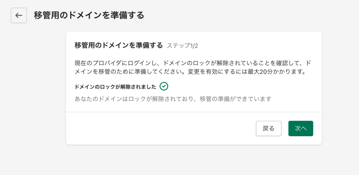Click the empty card footer beside 戻る
Screen dimensions: 359x175
[x=160, y=128]
